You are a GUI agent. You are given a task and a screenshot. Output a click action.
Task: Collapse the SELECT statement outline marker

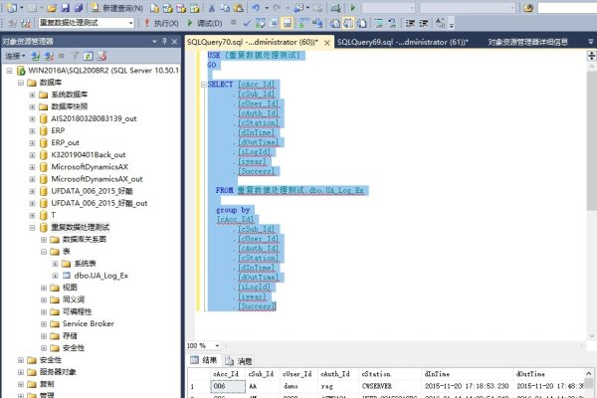coord(200,86)
